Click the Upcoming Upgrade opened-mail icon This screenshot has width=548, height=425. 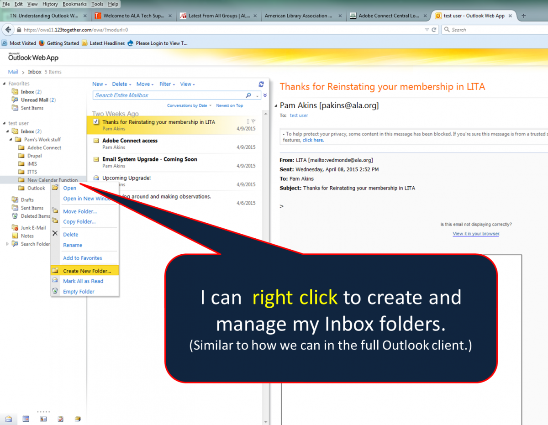96,178
